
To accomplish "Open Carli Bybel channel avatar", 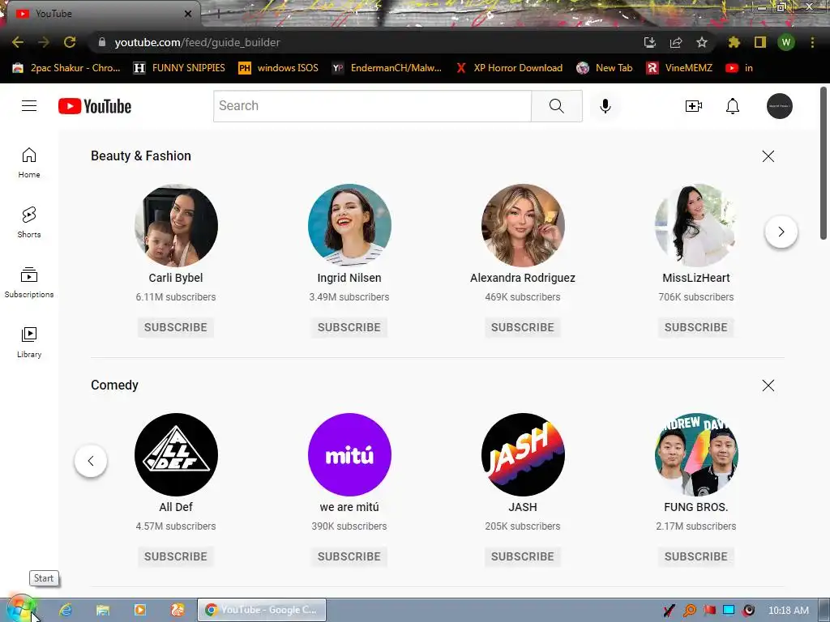I will [176, 225].
